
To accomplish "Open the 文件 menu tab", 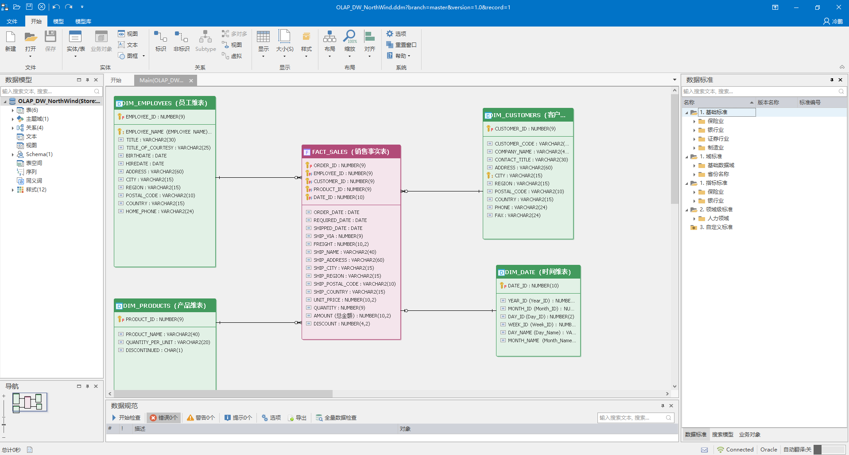I will click(12, 21).
